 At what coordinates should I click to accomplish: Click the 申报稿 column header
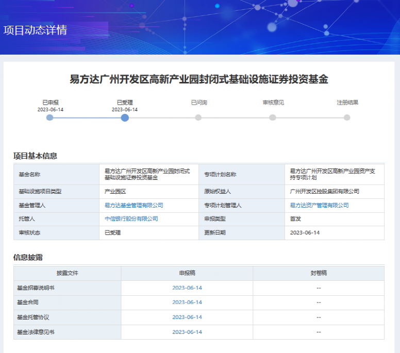187,273
